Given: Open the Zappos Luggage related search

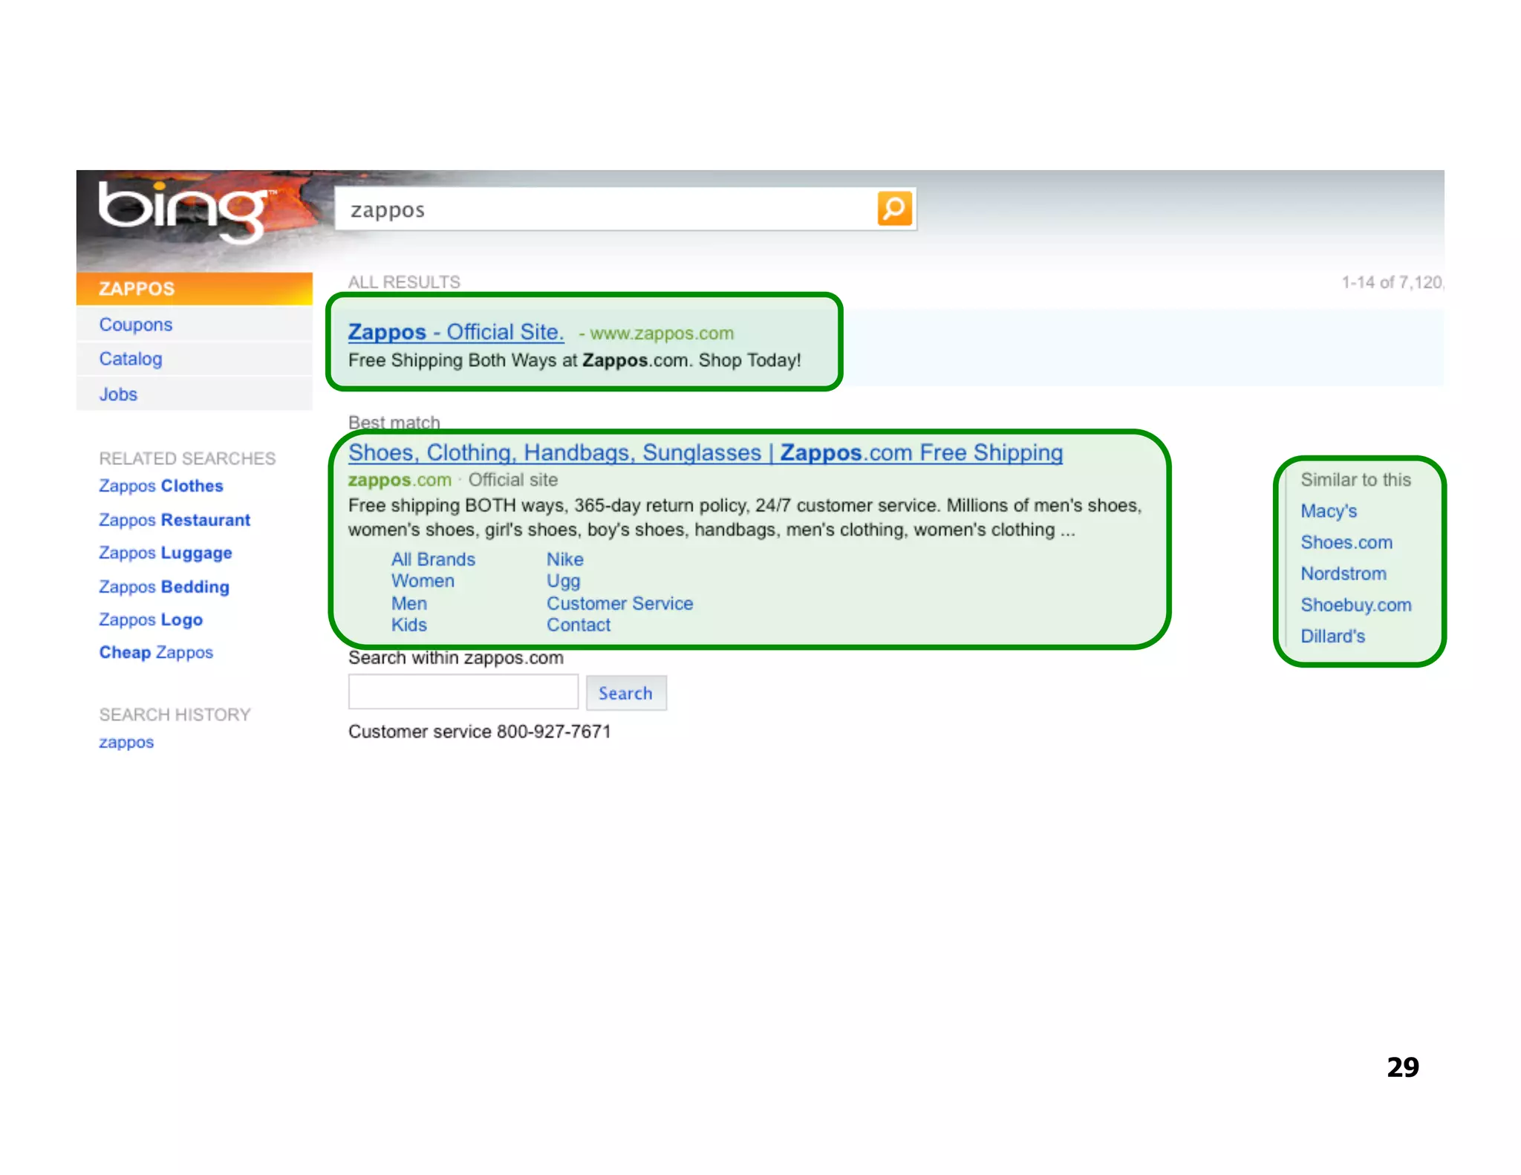Looking at the screenshot, I should point(166,553).
